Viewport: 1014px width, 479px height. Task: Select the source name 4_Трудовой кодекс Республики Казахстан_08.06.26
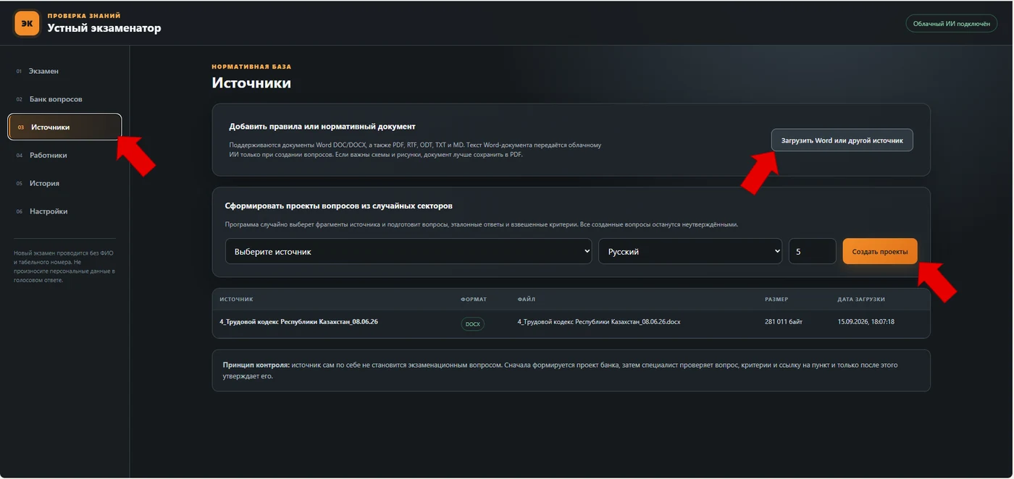298,322
